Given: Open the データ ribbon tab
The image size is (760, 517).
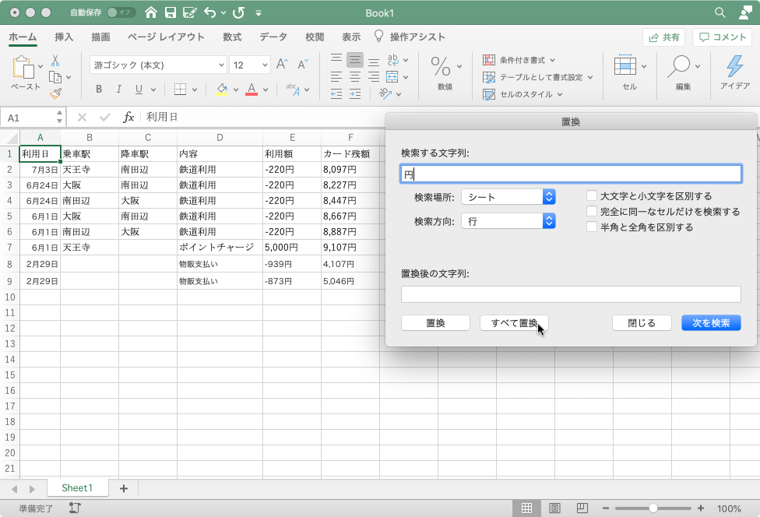Looking at the screenshot, I should tap(273, 37).
